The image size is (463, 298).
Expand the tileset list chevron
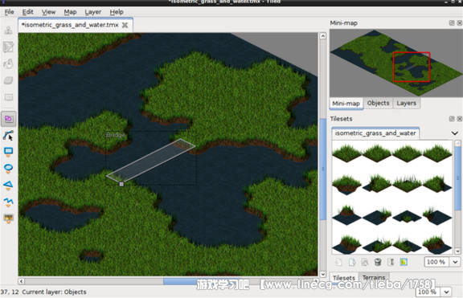pyautogui.click(x=455, y=133)
